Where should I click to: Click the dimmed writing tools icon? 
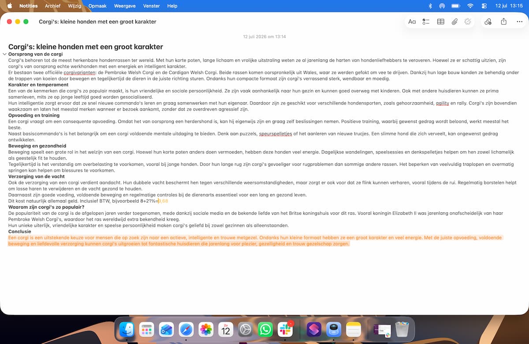coord(468,22)
